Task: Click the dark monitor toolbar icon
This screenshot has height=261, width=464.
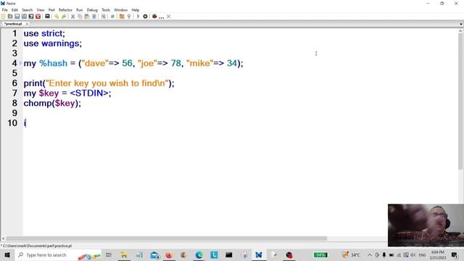Action: 47,16
